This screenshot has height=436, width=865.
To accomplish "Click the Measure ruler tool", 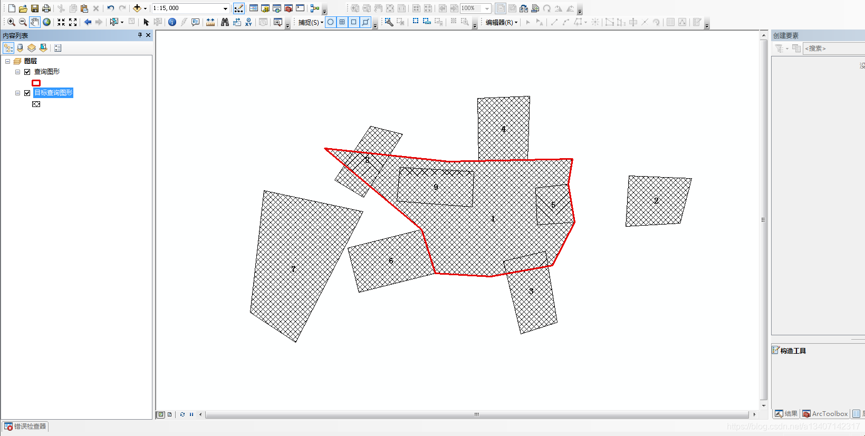I will 210,22.
